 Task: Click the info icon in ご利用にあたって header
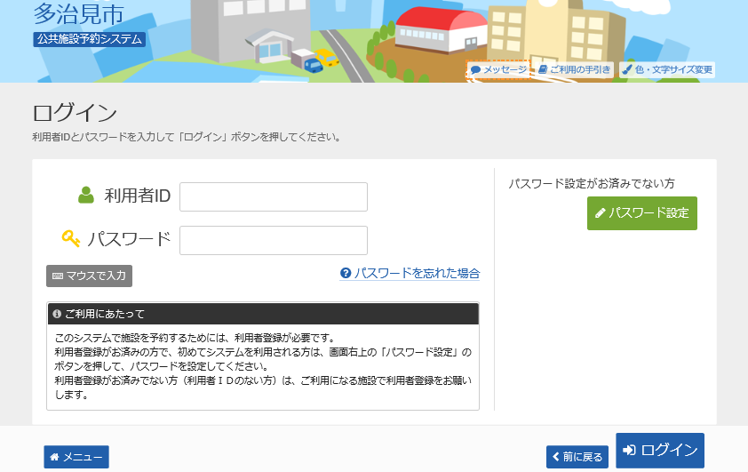57,314
